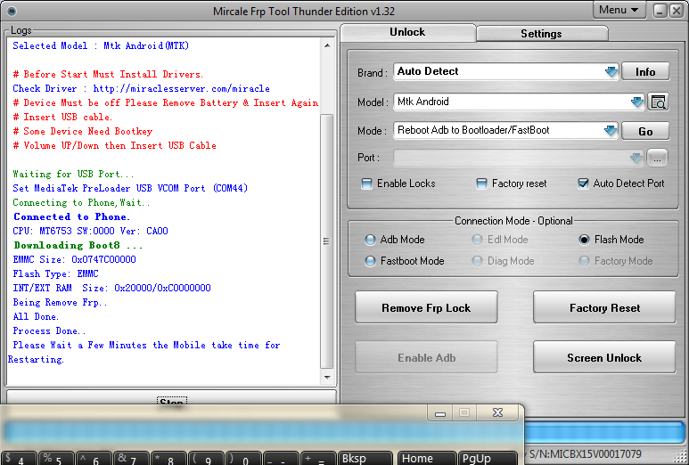Image resolution: width=689 pixels, height=465 pixels.
Task: Open the Brand dropdown arrow
Action: point(611,71)
